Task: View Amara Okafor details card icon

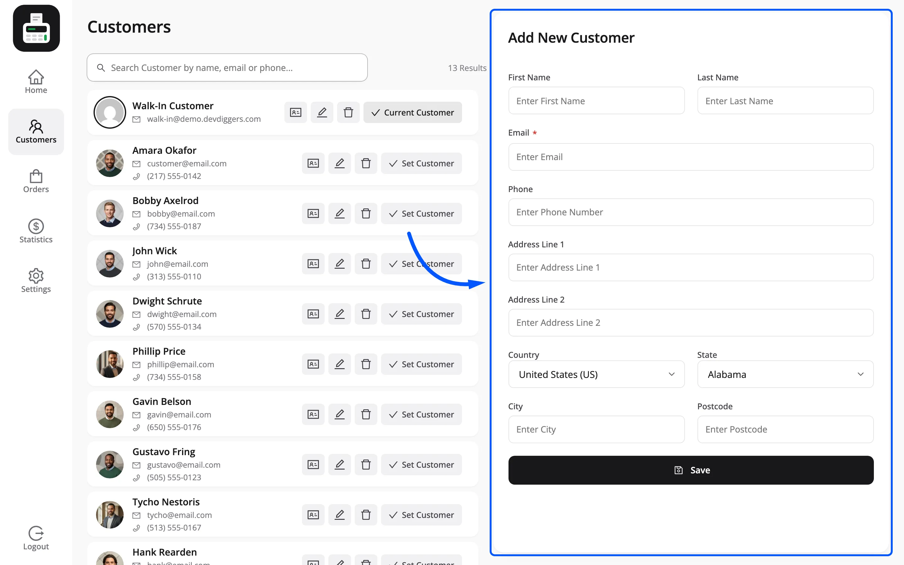Action: tap(313, 163)
